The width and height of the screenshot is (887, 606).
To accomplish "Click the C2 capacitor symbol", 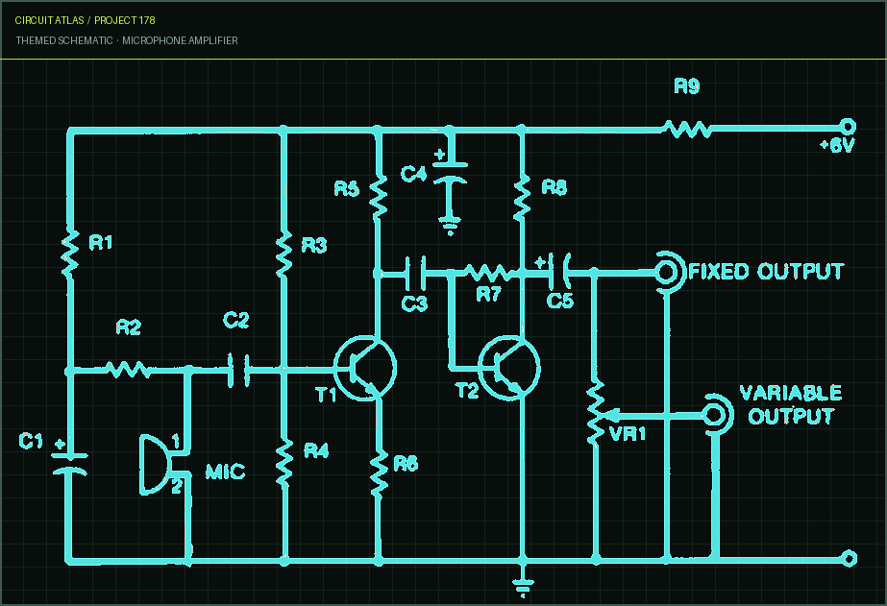I will [238, 371].
